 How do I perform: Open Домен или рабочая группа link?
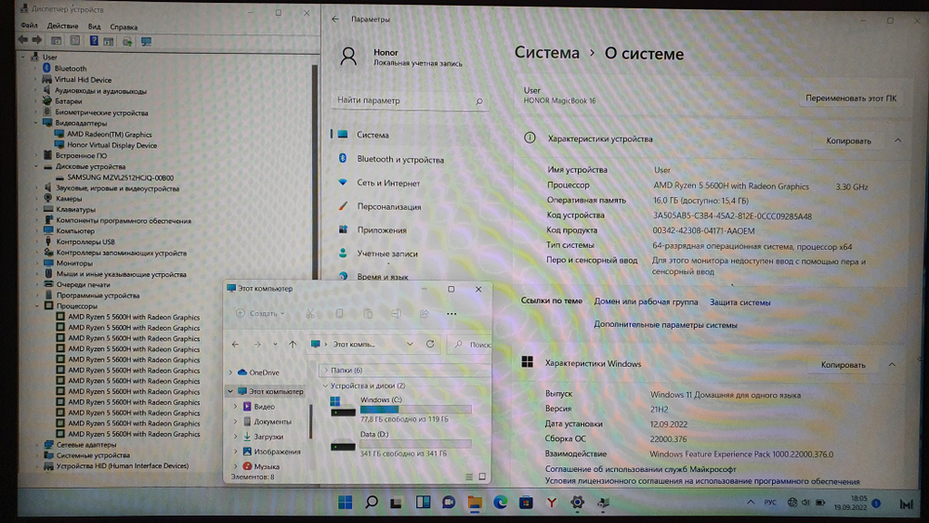[x=646, y=302]
